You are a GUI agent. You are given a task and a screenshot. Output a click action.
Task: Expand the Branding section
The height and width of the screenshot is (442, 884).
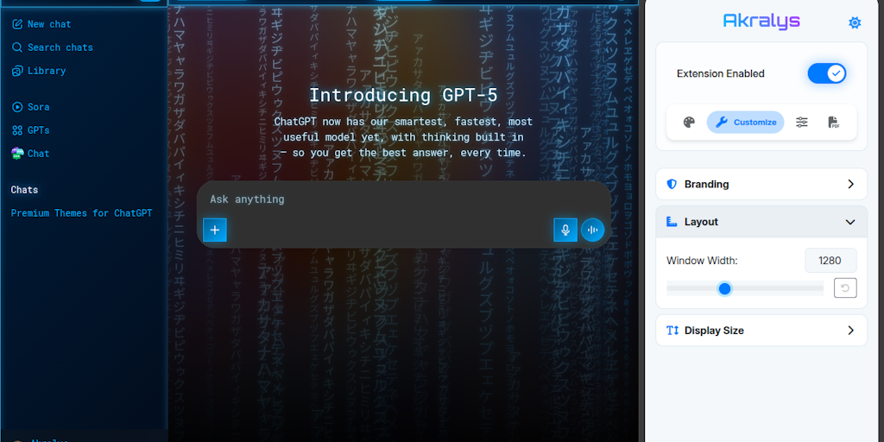pos(761,184)
